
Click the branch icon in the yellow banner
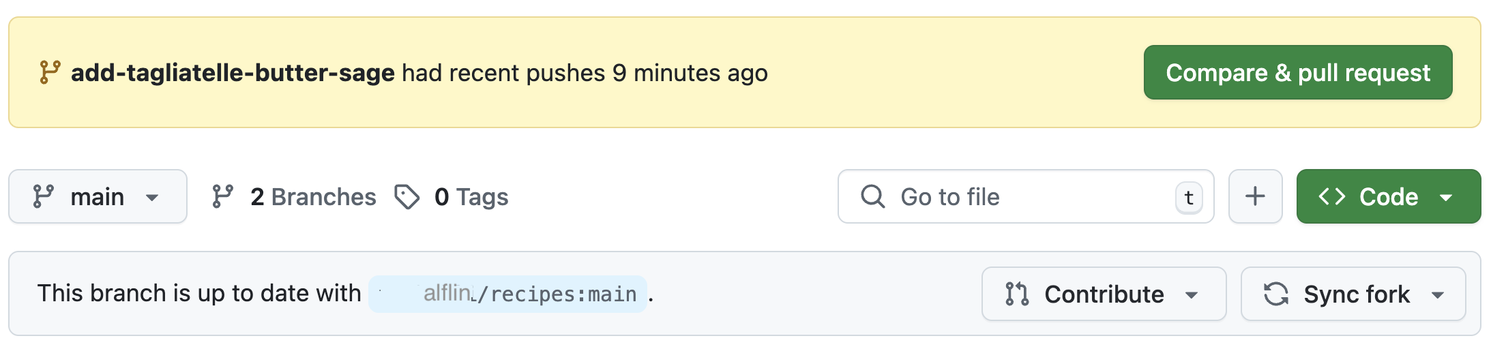click(50, 72)
